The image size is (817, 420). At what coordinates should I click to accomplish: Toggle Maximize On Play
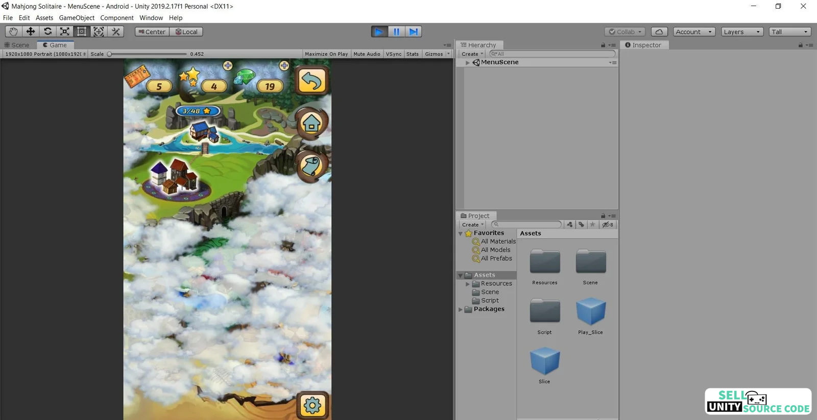[x=326, y=54]
